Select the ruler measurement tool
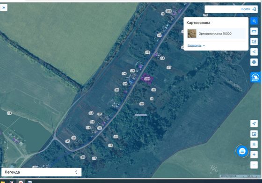The height and width of the screenshot is (183, 262). (254, 31)
